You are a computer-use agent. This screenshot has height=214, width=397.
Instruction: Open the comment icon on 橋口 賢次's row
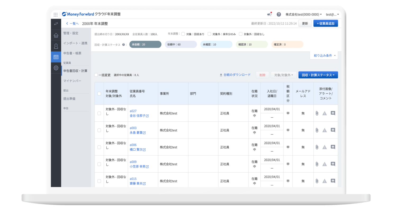point(333,147)
